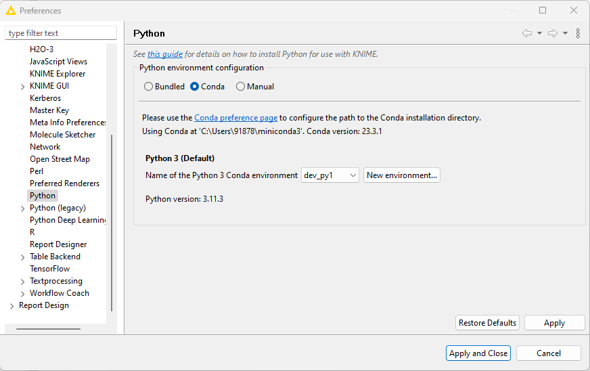Select TensorFlow in the tree

click(49, 269)
